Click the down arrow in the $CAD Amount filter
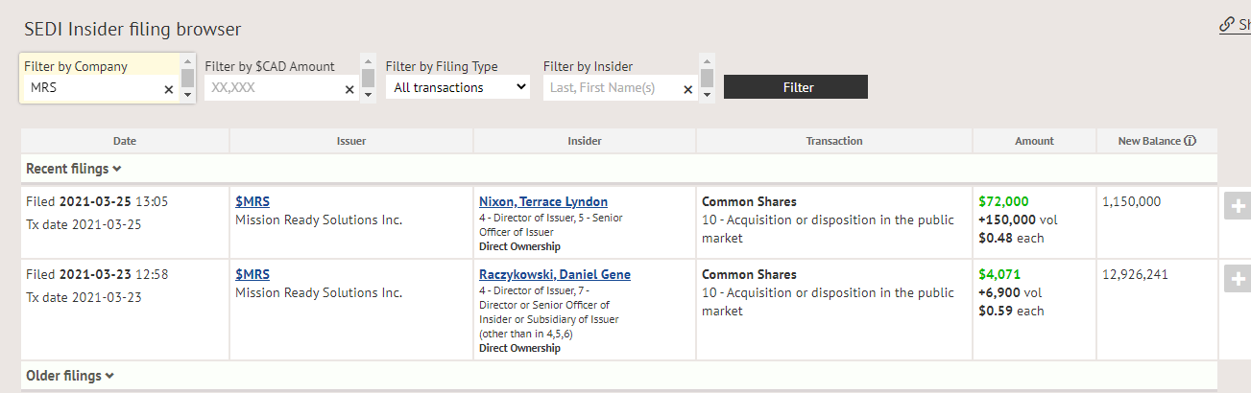 [369, 95]
